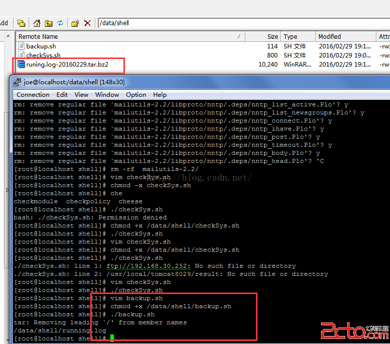This screenshot has height=344, width=390.
Task: Click the size value 10,240
Action: [268, 65]
